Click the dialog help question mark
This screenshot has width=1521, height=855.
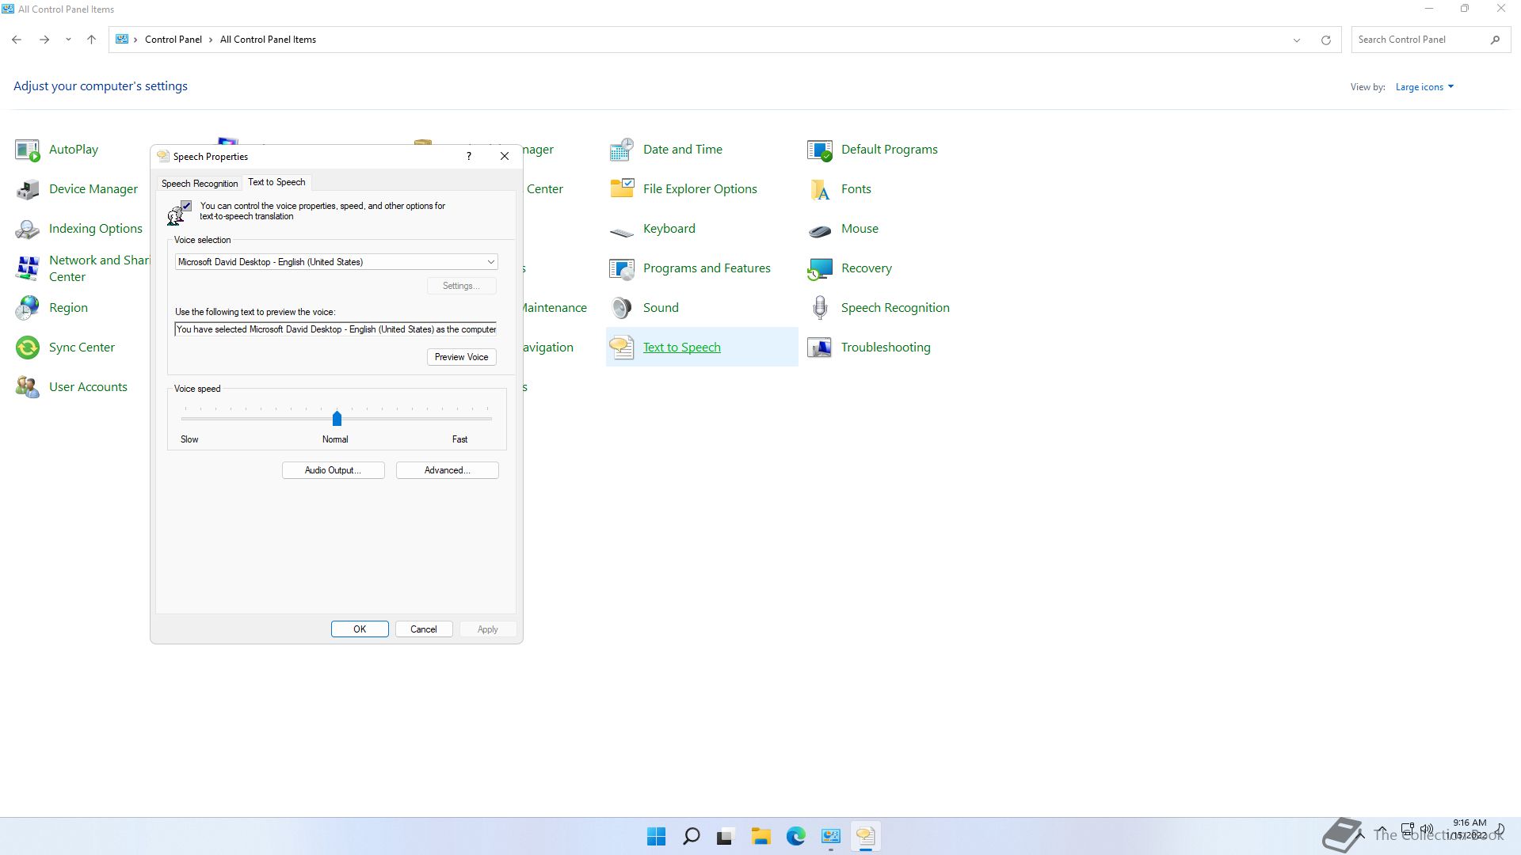pyautogui.click(x=469, y=156)
